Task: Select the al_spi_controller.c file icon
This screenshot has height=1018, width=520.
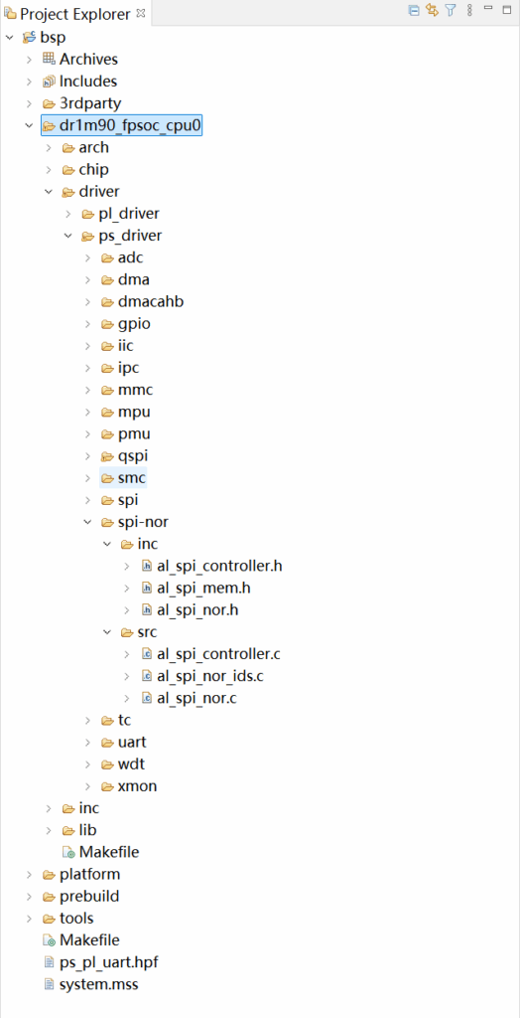Action: pyautogui.click(x=147, y=654)
